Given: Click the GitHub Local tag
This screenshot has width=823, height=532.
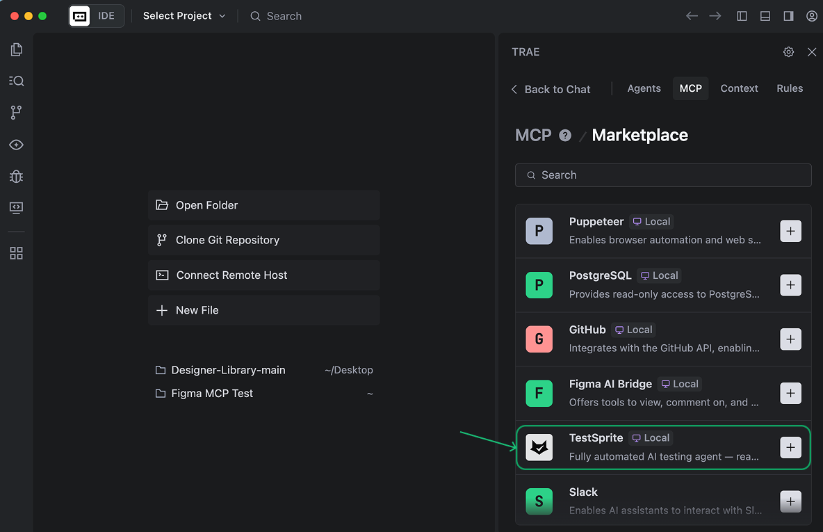Looking at the screenshot, I should (633, 330).
